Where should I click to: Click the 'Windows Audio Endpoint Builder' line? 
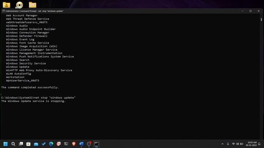click(x=31, y=29)
